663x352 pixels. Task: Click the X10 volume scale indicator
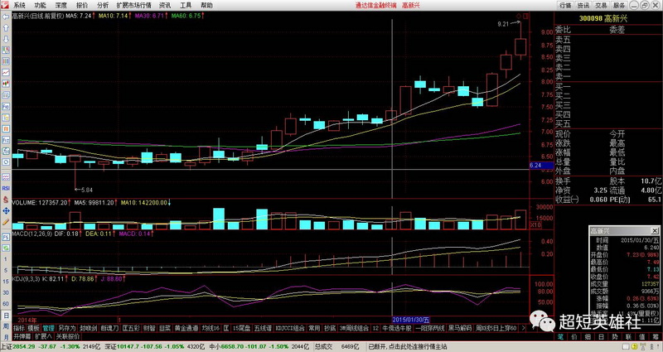coord(536,224)
